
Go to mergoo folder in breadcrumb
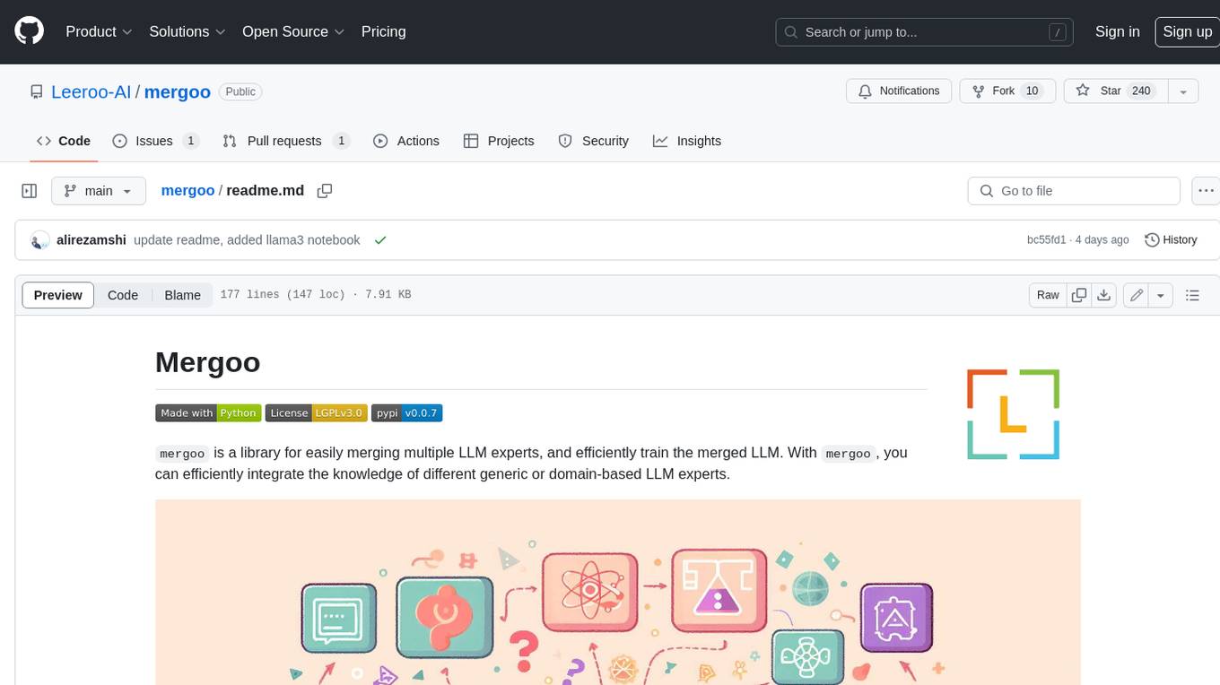[x=187, y=190]
